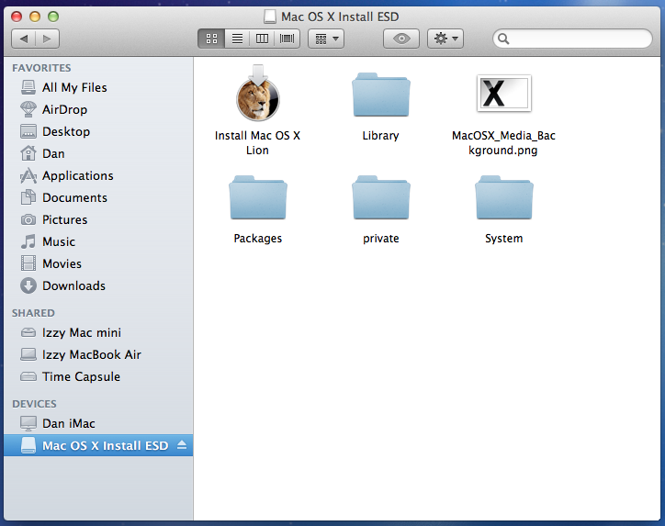Open Time Capsule in sidebar
Viewport: 665px width, 526px height.
(x=98, y=376)
